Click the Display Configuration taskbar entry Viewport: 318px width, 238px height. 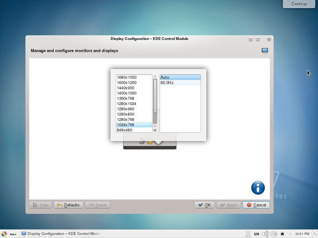(62, 234)
